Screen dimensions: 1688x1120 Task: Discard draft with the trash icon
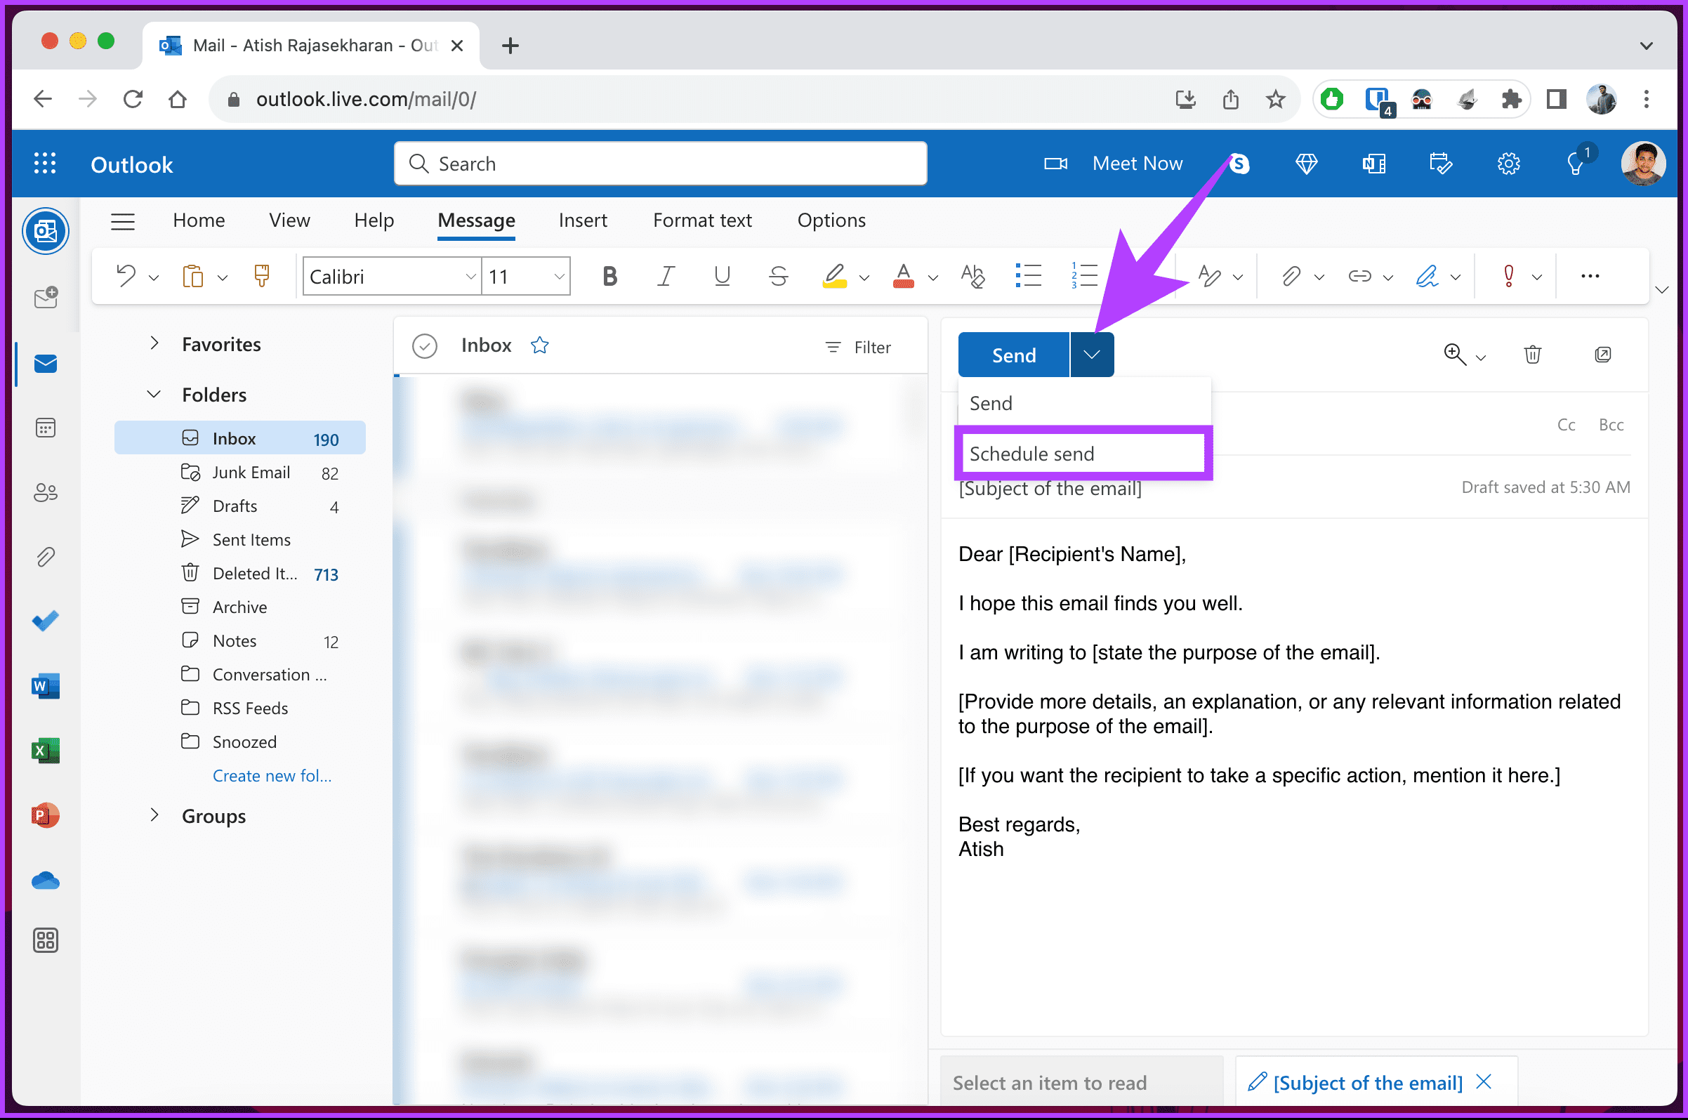point(1532,355)
